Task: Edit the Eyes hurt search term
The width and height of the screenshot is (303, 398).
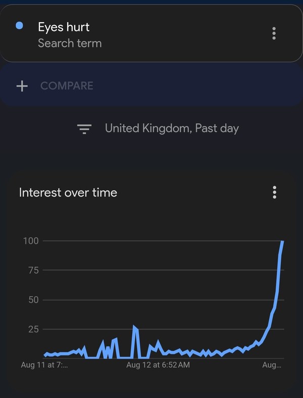Action: point(64,27)
